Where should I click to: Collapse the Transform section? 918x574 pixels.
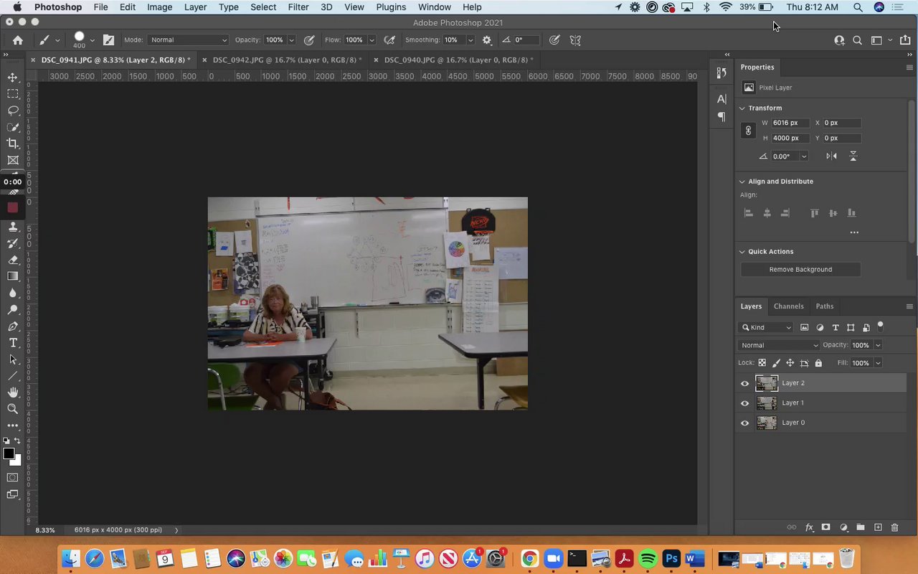(742, 108)
